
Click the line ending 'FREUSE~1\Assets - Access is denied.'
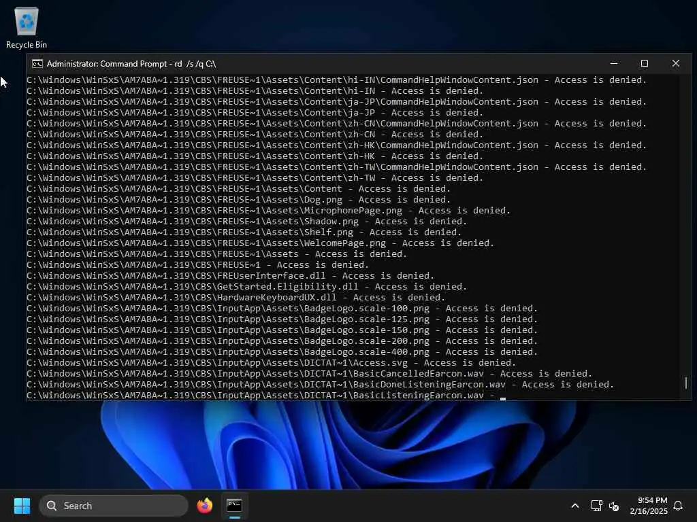[217, 254]
